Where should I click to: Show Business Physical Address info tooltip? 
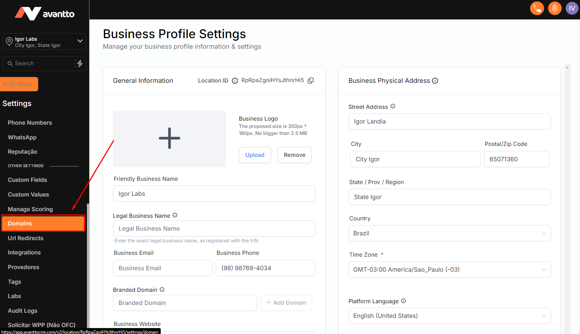[435, 81]
